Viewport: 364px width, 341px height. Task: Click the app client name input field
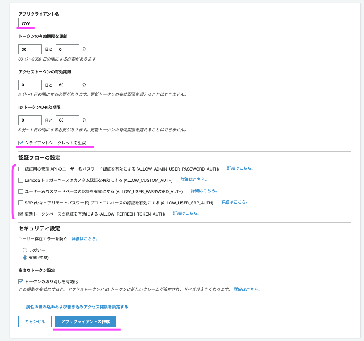pyautogui.click(x=185, y=23)
